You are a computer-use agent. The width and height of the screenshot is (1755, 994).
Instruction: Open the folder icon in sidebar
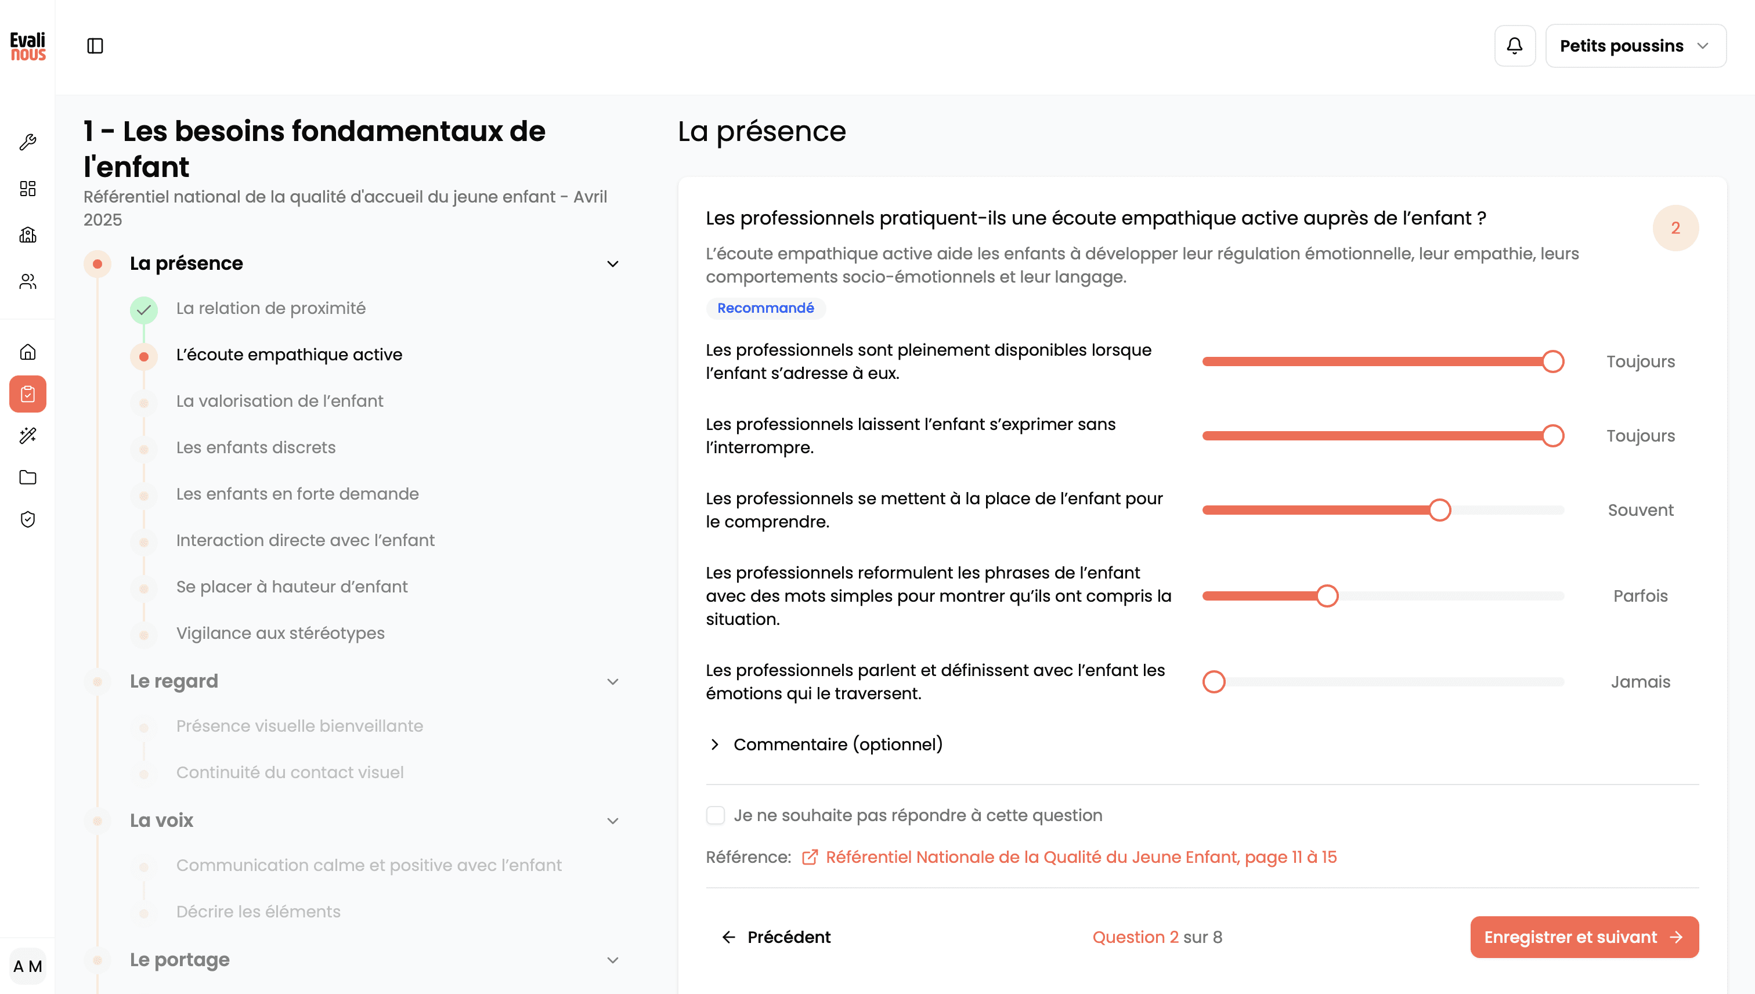click(x=28, y=477)
